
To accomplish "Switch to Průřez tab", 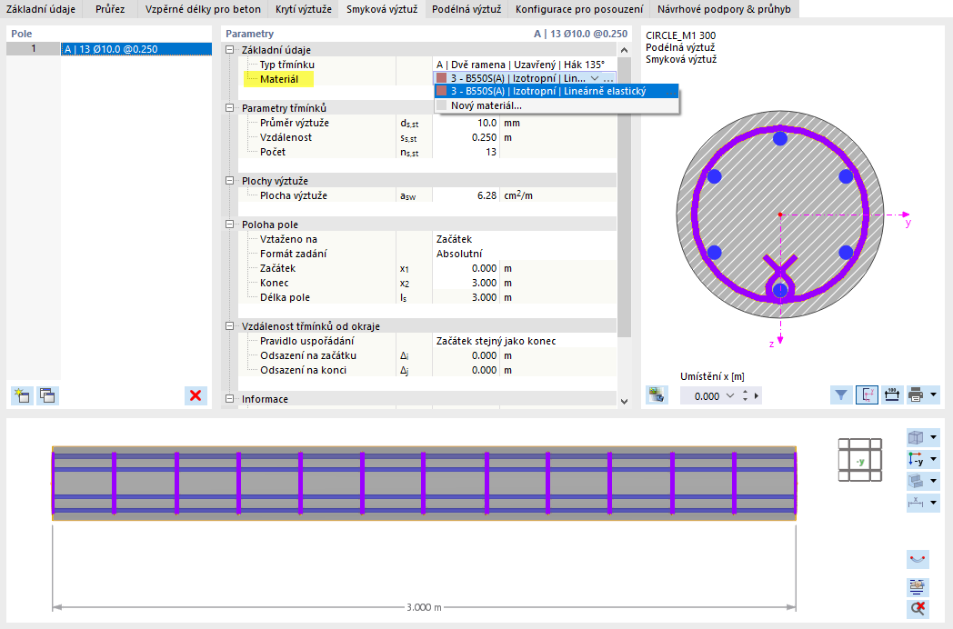I will point(110,9).
